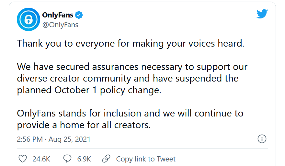
Task: Click the 'Thank you to everyone' sentence
Action: [131, 44]
